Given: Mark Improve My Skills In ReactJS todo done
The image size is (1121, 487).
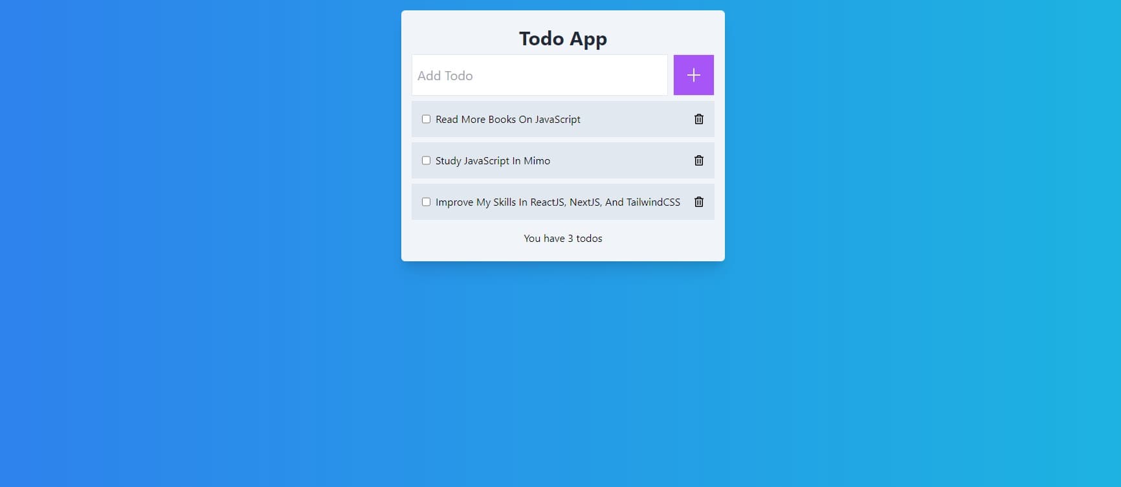Looking at the screenshot, I should [x=426, y=202].
